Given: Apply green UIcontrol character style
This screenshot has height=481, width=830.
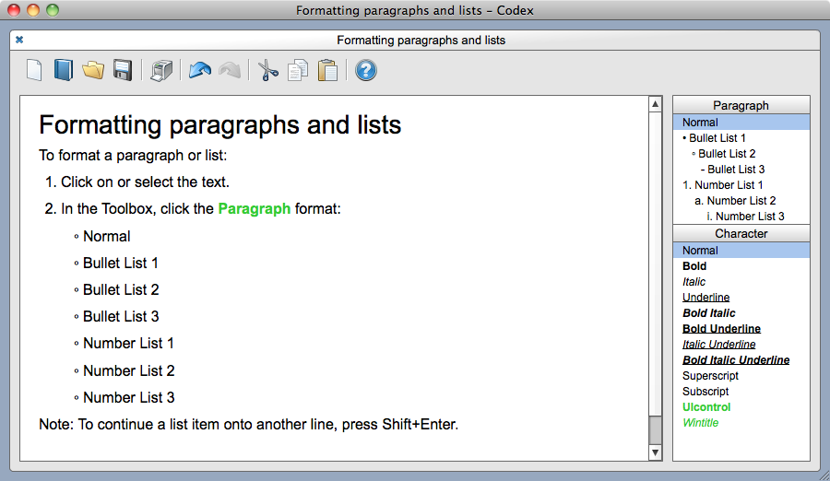Looking at the screenshot, I should tap(706, 407).
